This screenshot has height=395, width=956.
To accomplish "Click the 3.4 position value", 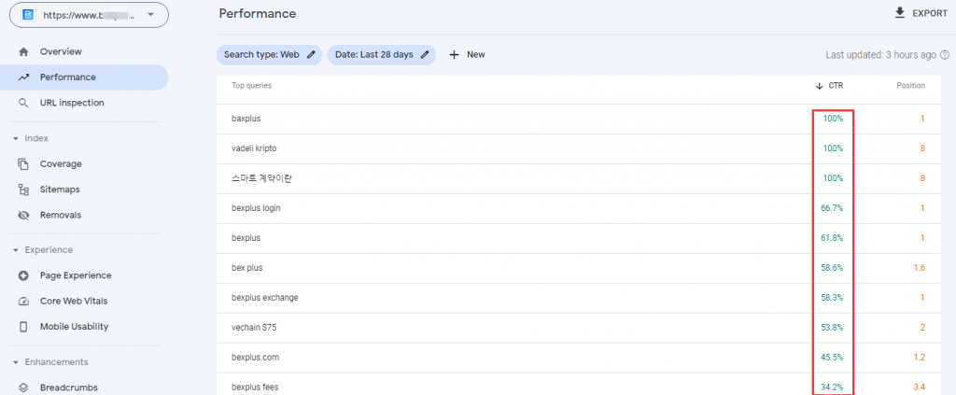I will [920, 388].
